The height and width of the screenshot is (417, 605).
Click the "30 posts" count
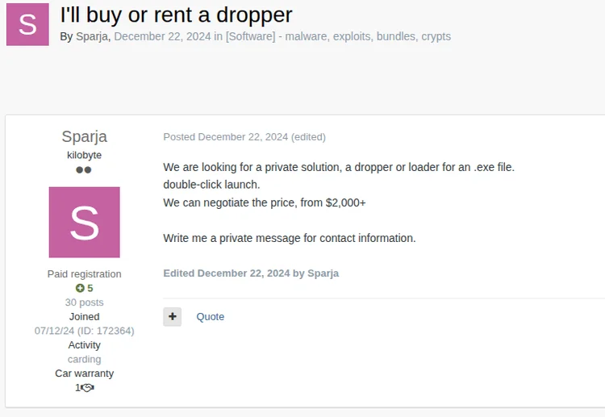click(84, 302)
